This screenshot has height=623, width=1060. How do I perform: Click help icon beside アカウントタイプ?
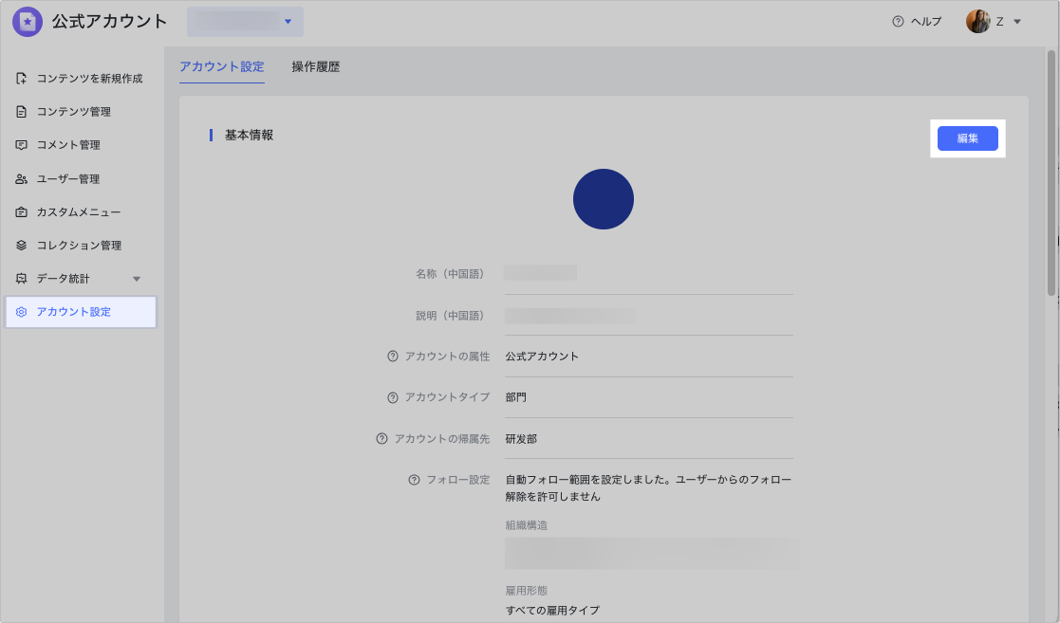[x=393, y=397]
